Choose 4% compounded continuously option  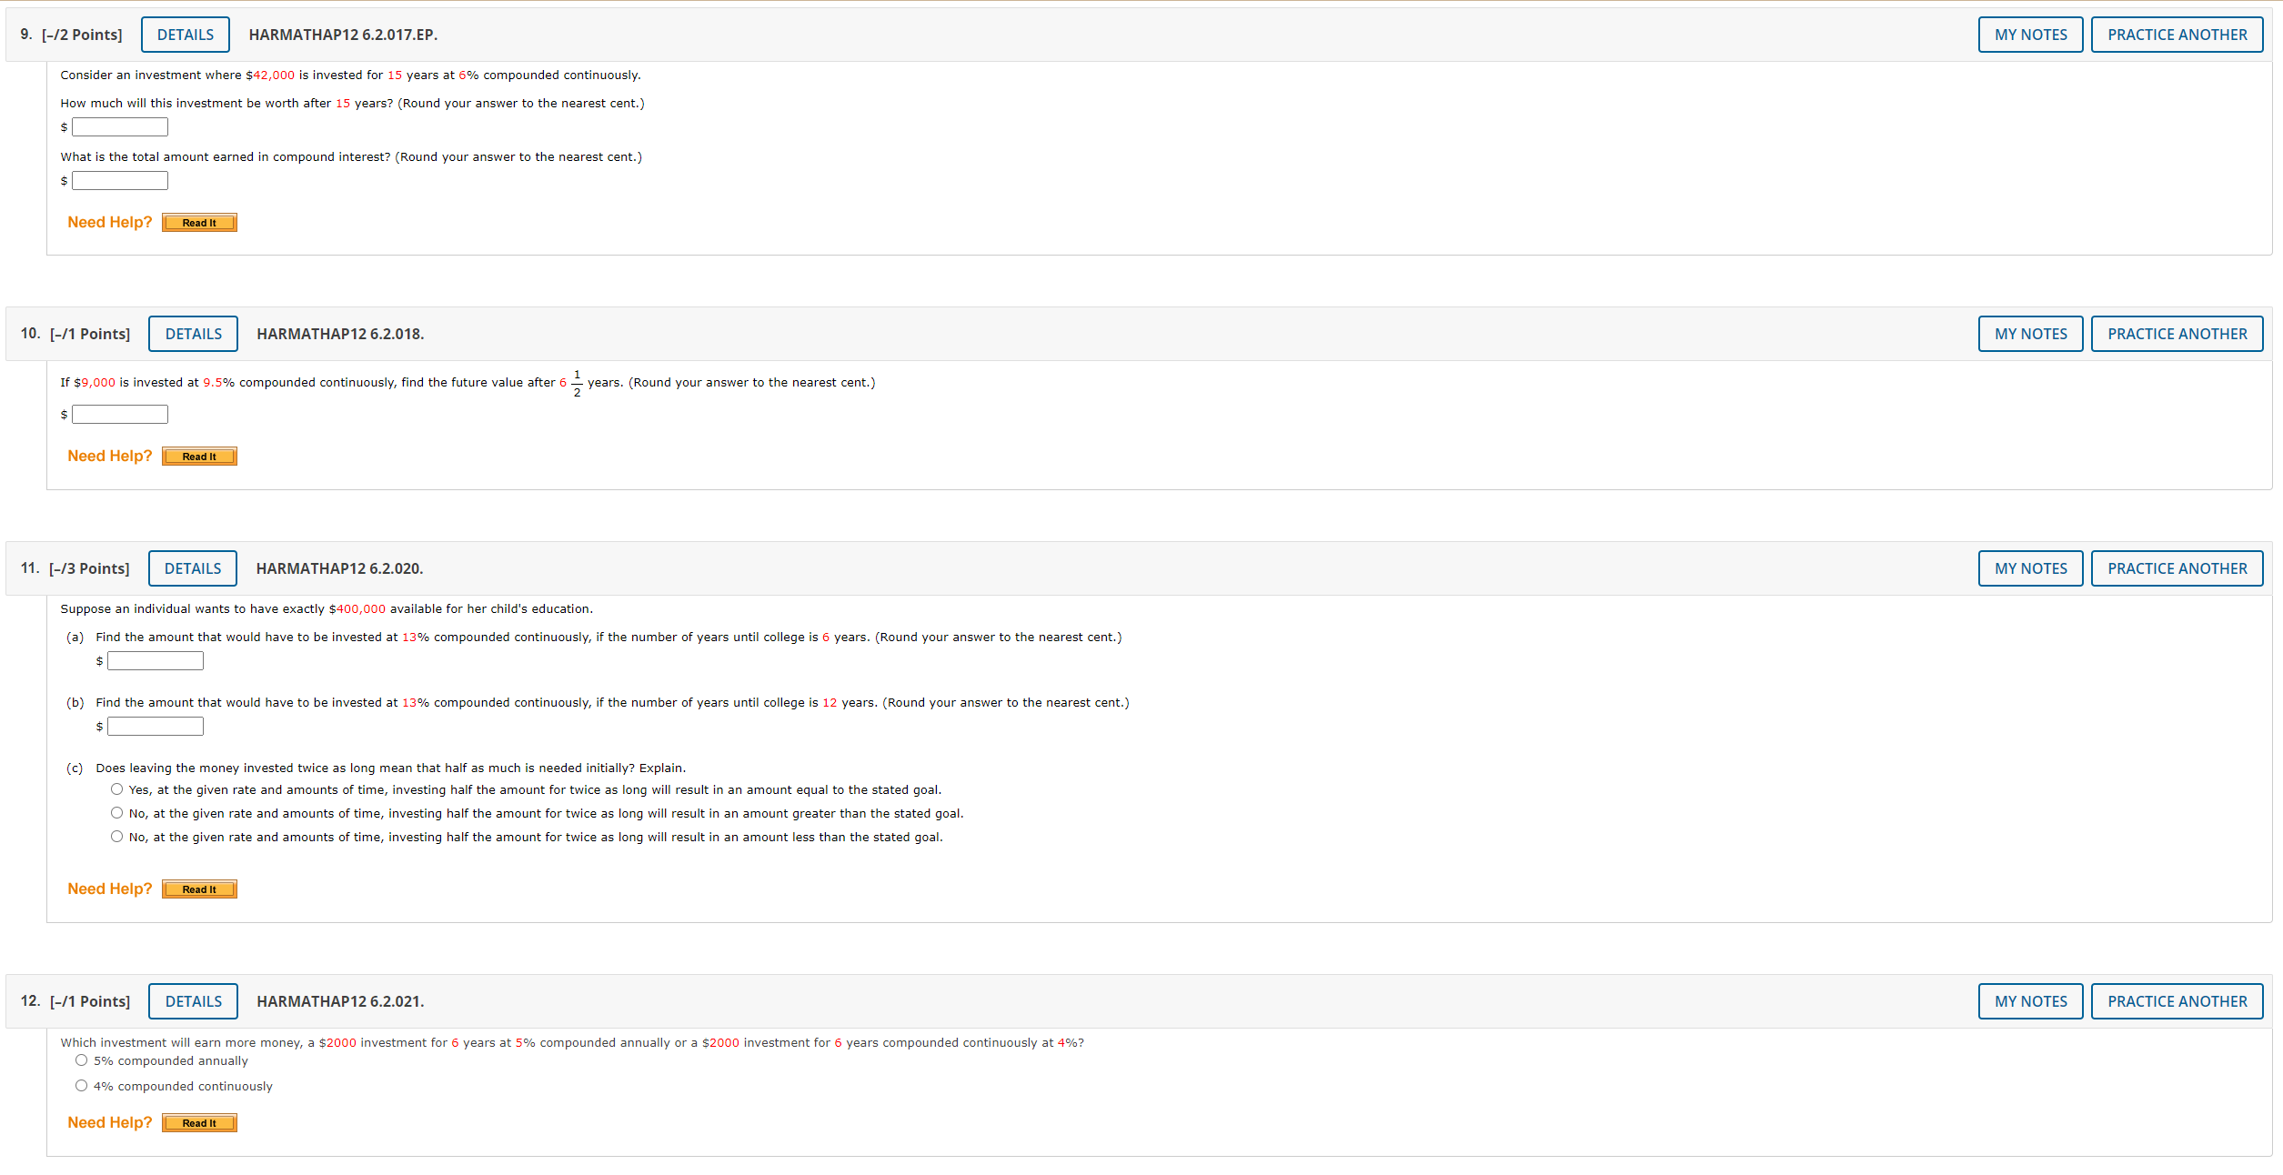point(82,1086)
